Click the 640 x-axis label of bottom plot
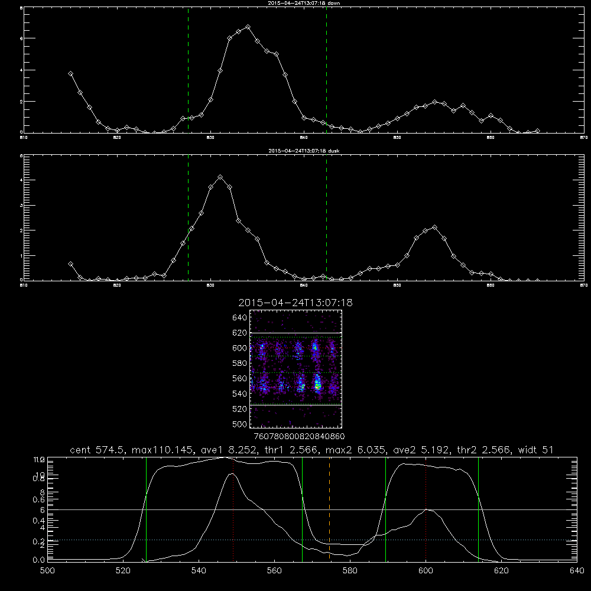Screen dimensions: 591x591 (x=577, y=571)
